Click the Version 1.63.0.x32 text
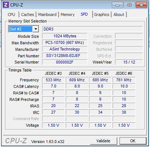The image size is (150, 147). [x=48, y=142]
